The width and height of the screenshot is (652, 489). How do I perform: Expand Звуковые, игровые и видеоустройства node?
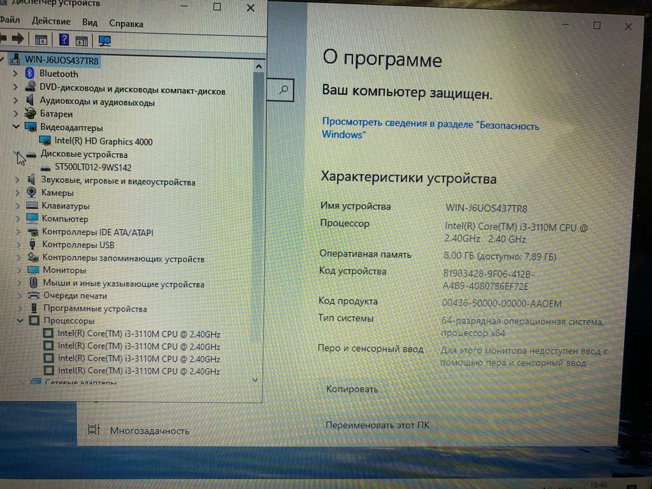17,180
